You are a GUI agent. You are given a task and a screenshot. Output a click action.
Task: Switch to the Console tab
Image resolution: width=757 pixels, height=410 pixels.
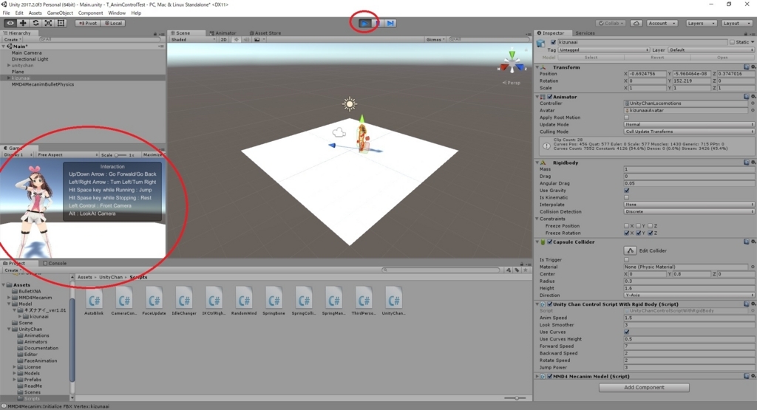pos(55,264)
